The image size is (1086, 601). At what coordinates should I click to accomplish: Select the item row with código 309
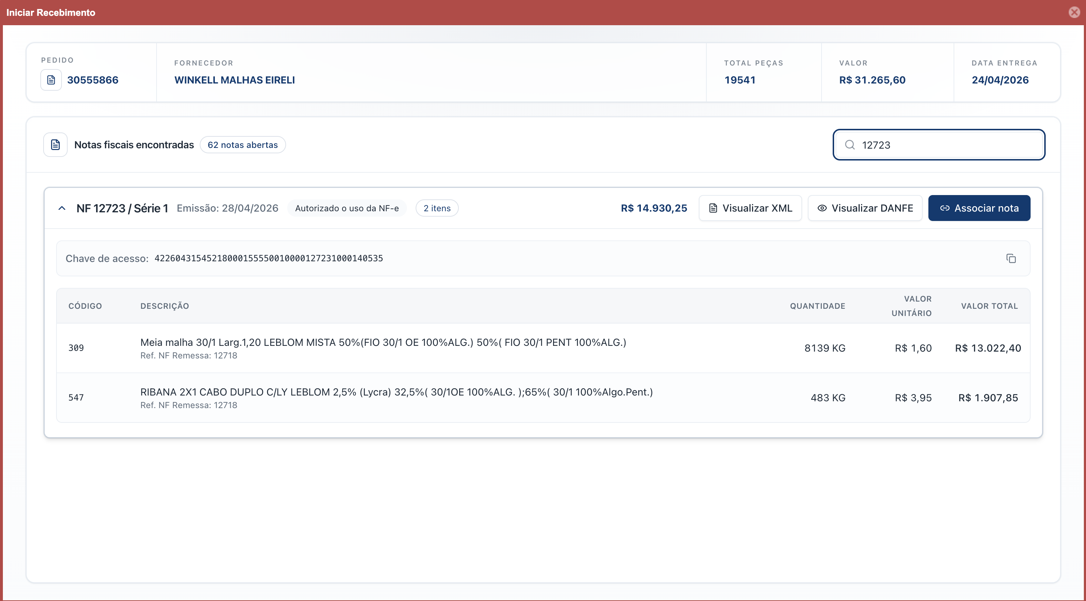(543, 348)
